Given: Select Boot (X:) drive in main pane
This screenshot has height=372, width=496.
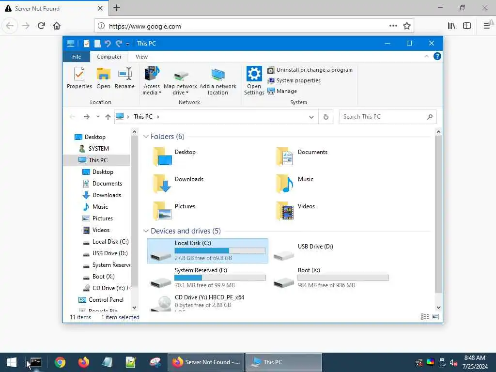Looking at the screenshot, I should pyautogui.click(x=331, y=278).
